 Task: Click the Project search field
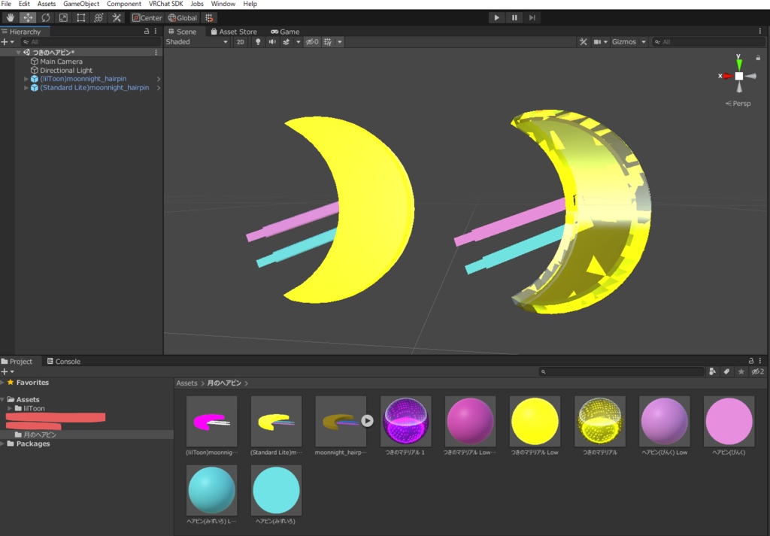tap(622, 371)
